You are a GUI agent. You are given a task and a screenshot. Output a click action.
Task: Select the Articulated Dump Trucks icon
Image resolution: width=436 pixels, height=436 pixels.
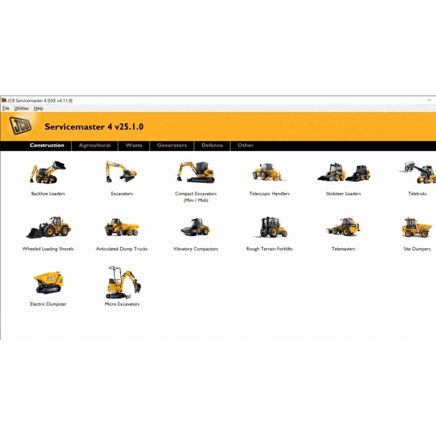point(122,228)
